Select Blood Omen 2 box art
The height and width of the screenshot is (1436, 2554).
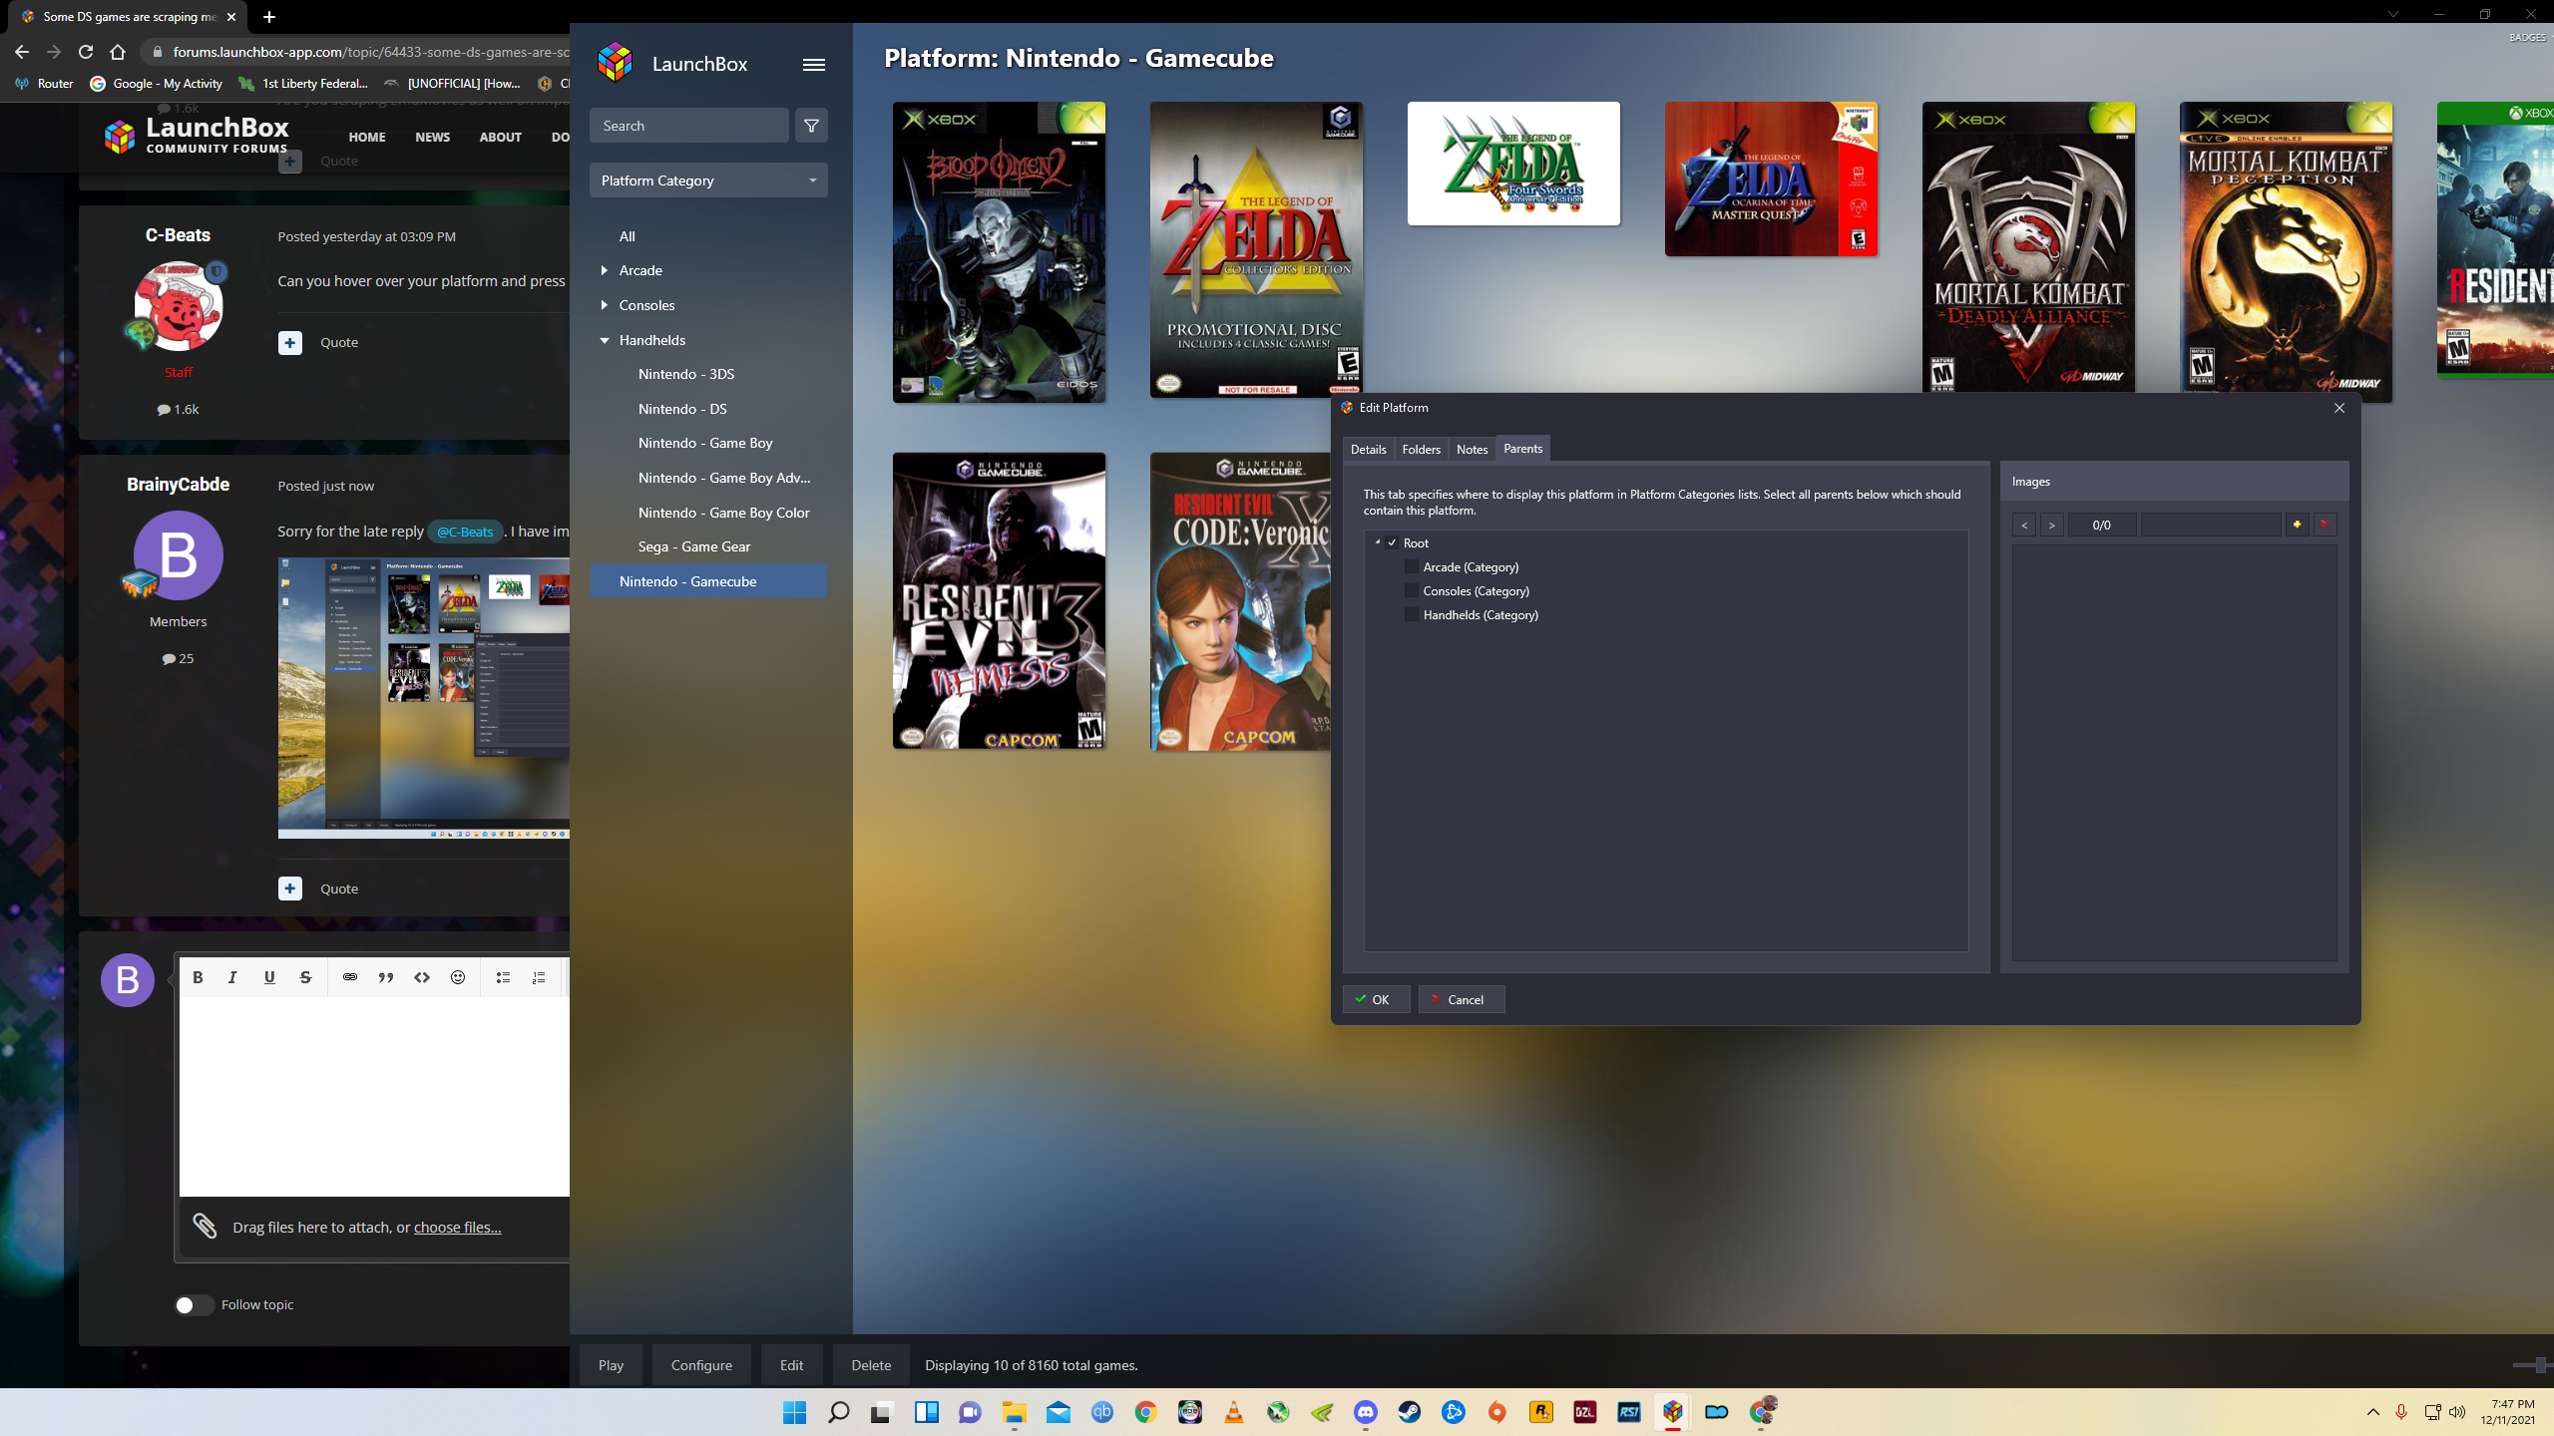tap(999, 252)
